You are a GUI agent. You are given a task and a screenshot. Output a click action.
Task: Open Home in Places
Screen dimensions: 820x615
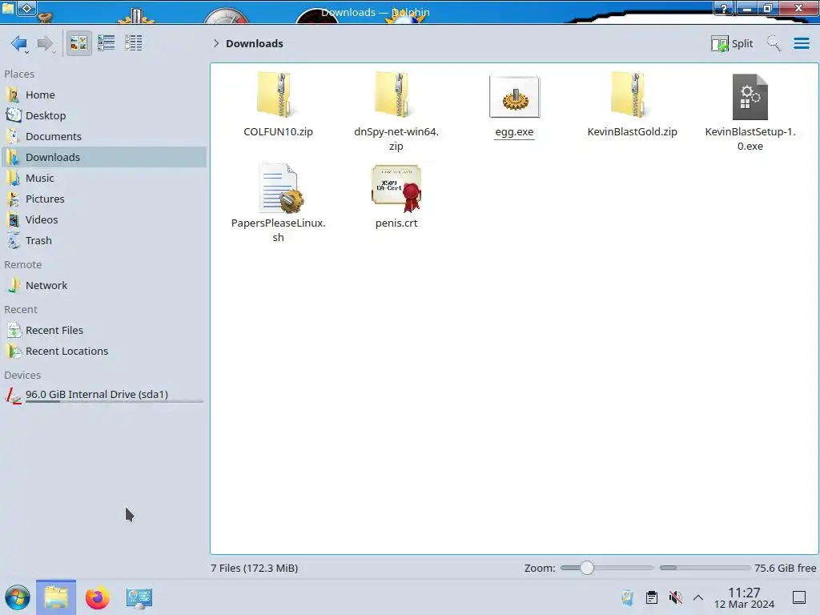[103, 94]
